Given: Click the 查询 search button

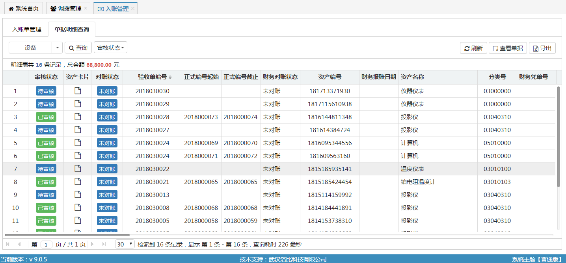Looking at the screenshot, I should [78, 48].
